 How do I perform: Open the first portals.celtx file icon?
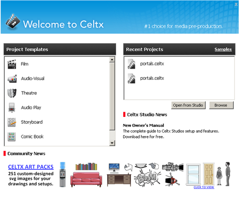[131, 64]
